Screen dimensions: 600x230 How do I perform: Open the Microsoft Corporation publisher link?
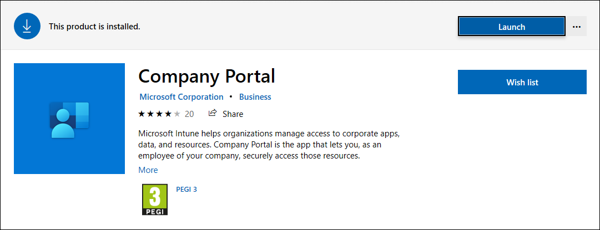(181, 97)
